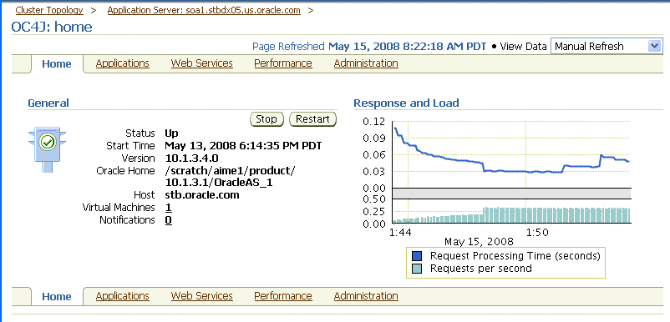Open the top Performance tab
The image size is (670, 322).
coord(283,63)
